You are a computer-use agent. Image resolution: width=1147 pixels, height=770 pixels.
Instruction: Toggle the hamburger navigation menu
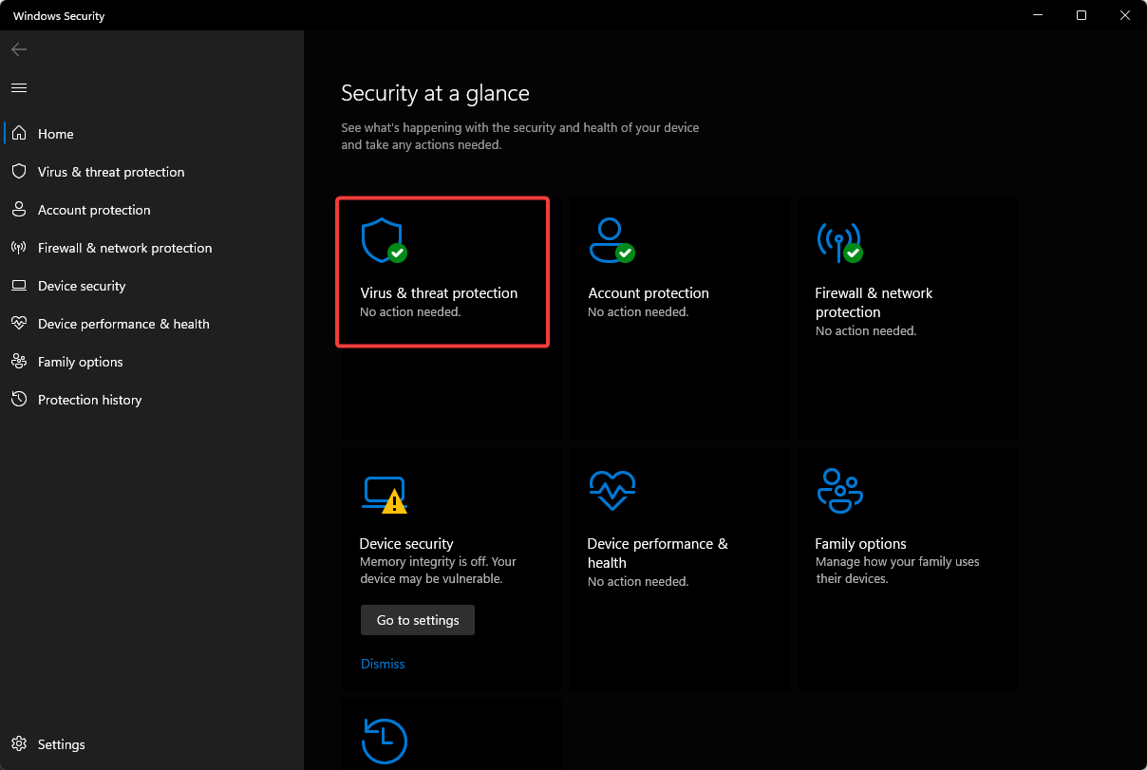pos(19,87)
